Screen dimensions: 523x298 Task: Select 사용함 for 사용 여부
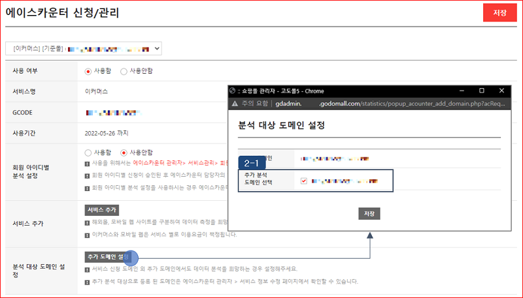click(x=89, y=70)
